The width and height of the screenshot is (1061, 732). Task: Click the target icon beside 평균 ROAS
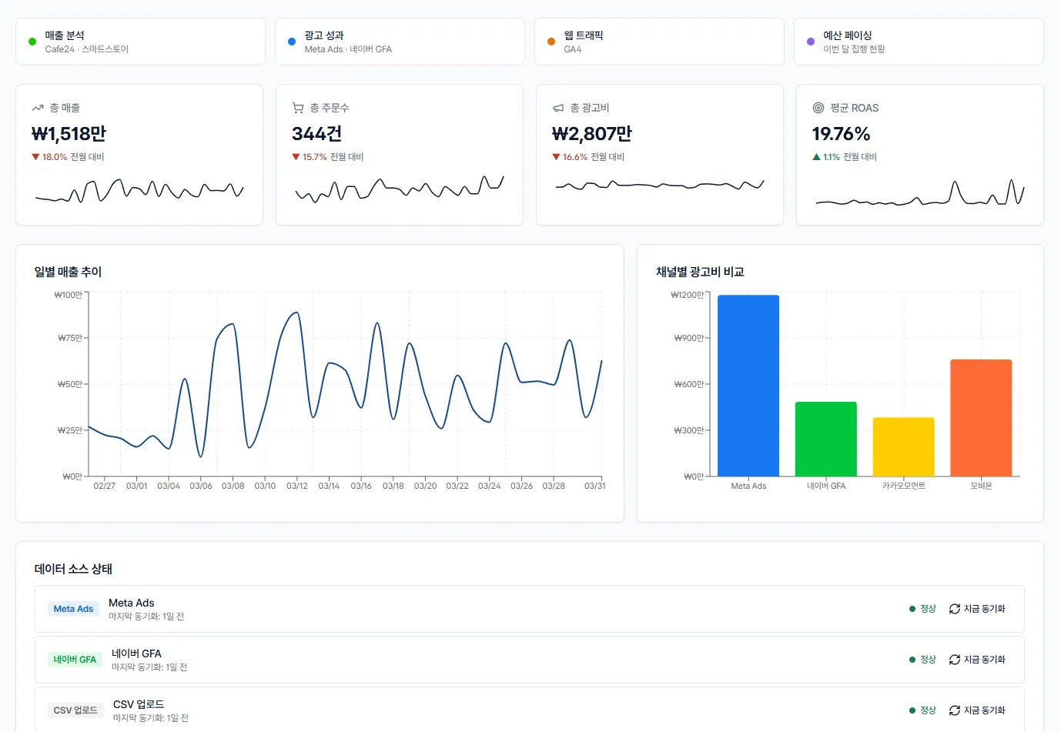(x=818, y=108)
